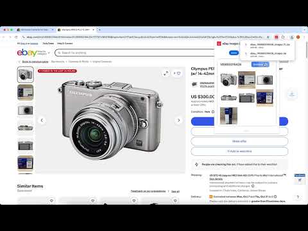Show previous image with left arrow
This screenshot has width=308, height=231.
[x=42, y=120]
